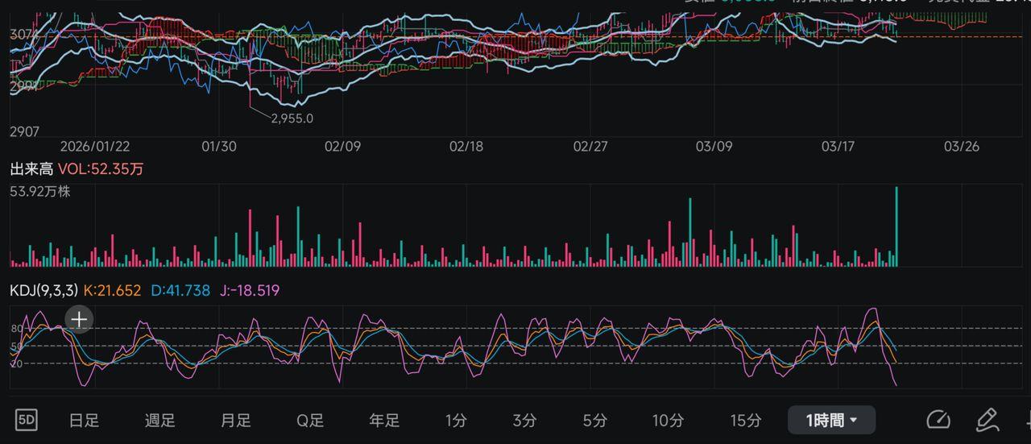Choose the Q足 quarterly timeframe
The width and height of the screenshot is (1031, 444).
point(310,420)
